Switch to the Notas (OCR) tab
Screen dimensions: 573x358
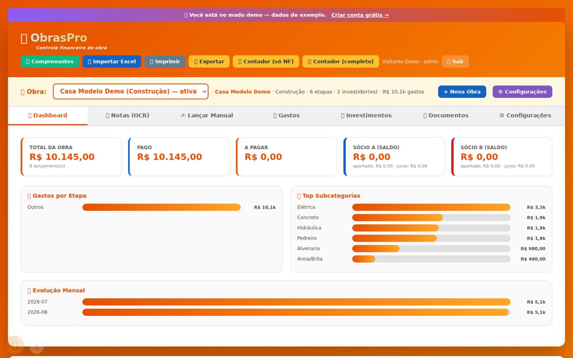127,116
